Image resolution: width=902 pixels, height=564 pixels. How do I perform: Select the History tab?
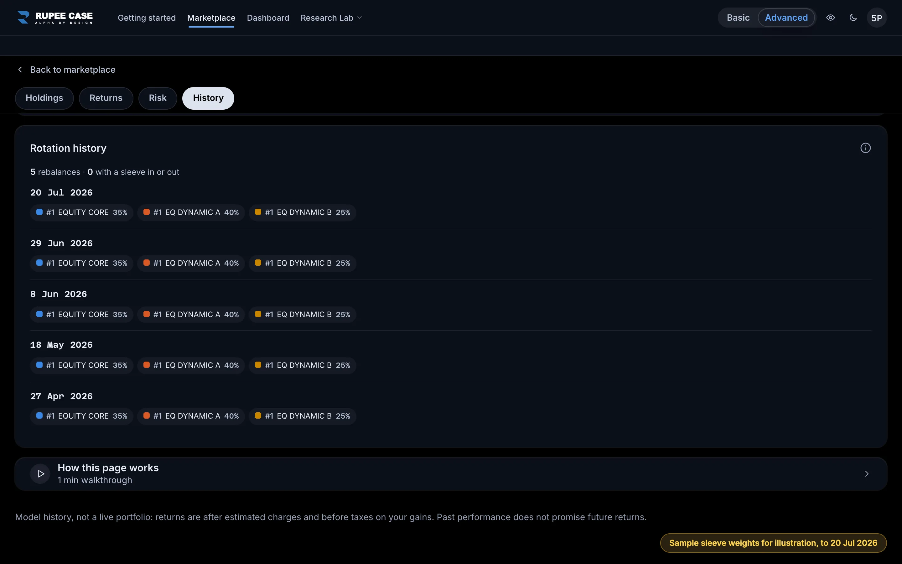pyautogui.click(x=208, y=98)
